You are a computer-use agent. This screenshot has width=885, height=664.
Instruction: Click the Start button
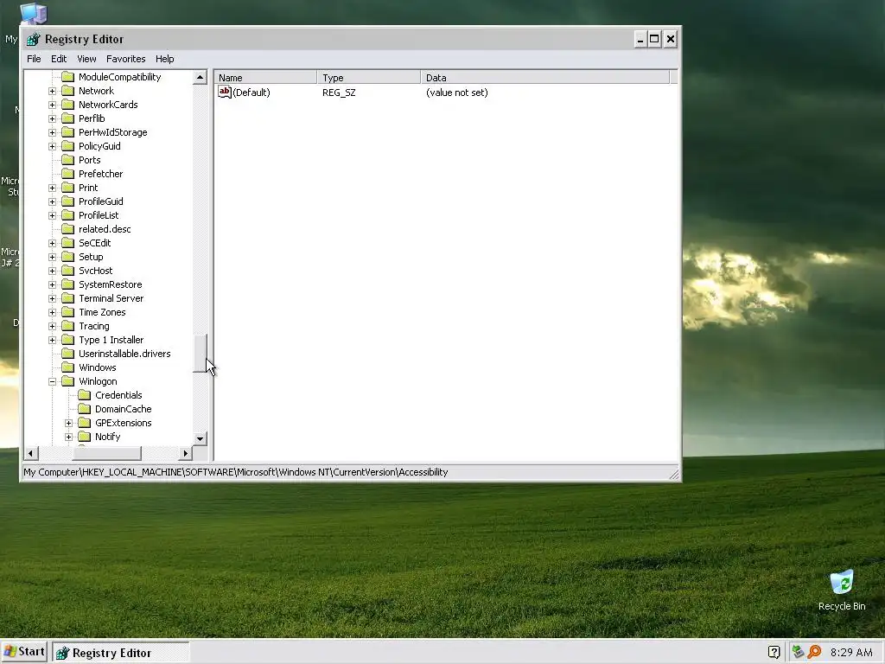(x=24, y=652)
